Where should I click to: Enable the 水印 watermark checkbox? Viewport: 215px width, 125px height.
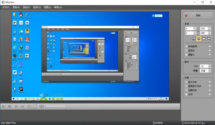[x=186, y=94]
